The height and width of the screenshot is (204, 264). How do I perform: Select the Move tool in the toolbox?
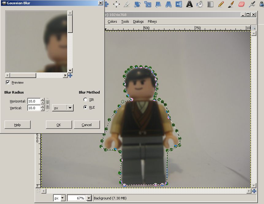coord(106,4)
